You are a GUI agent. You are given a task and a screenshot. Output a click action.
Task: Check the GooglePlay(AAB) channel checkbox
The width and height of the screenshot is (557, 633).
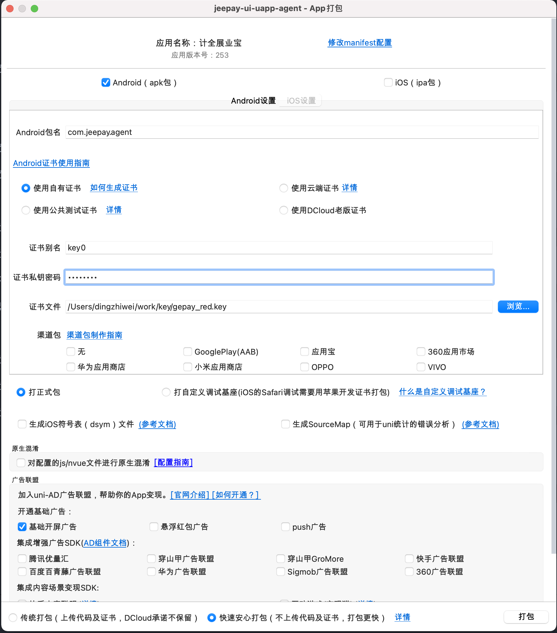pyautogui.click(x=188, y=352)
